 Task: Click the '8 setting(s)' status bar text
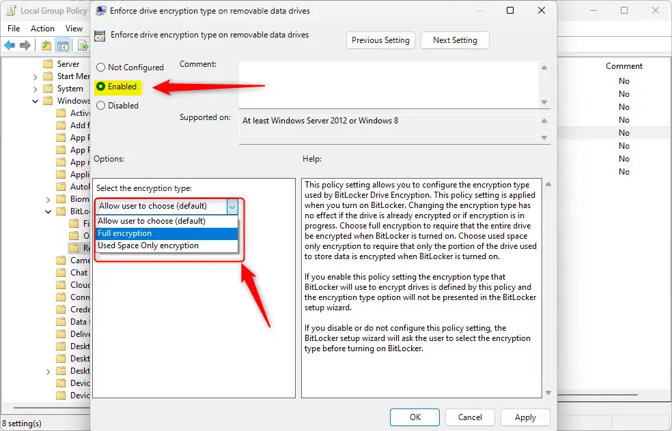pos(22,423)
